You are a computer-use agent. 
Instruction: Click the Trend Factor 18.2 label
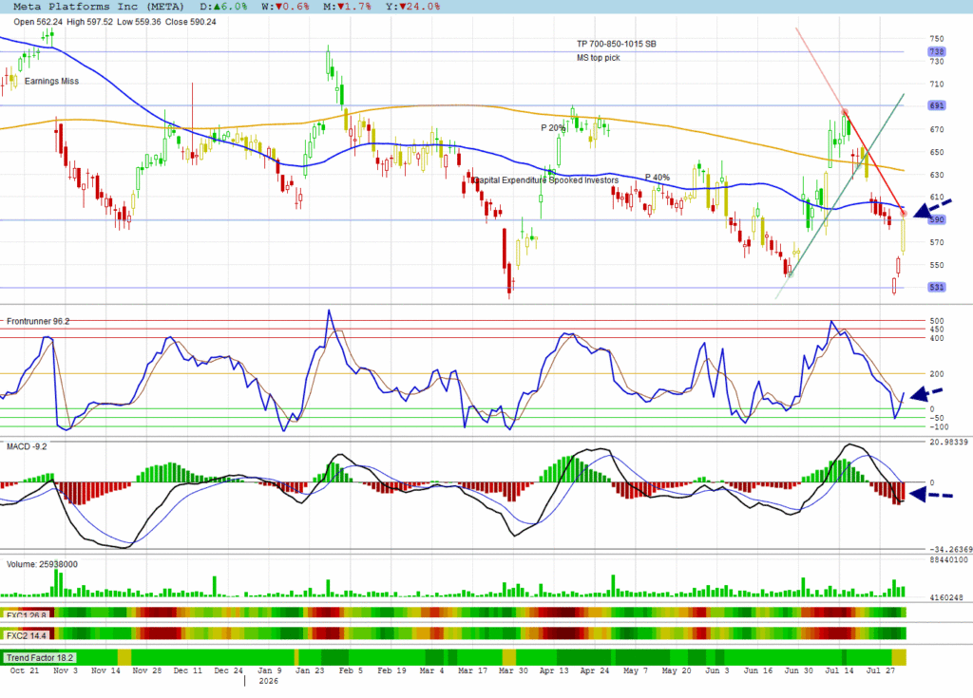click(40, 658)
